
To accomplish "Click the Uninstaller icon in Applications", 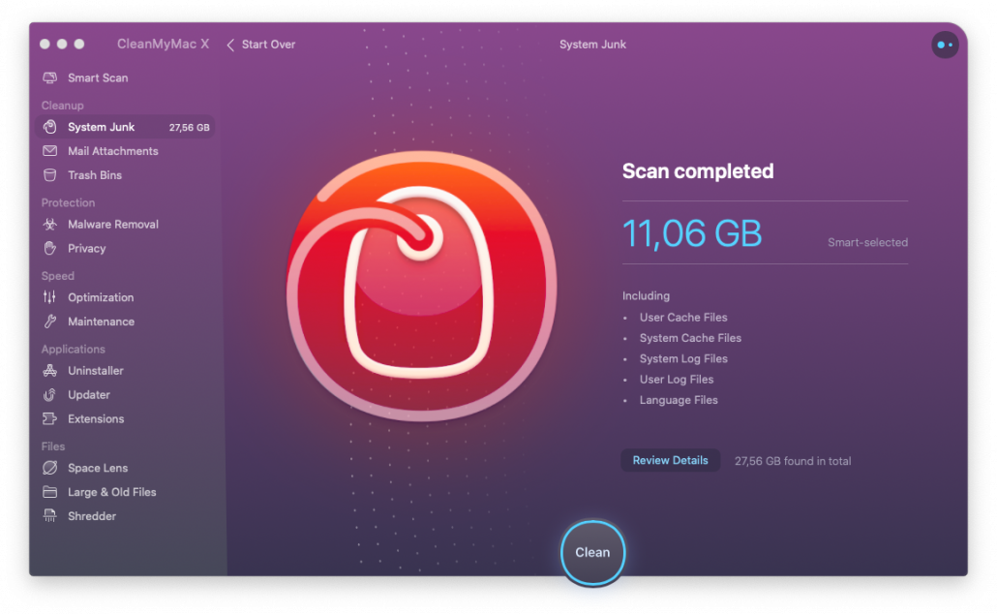I will [x=49, y=371].
